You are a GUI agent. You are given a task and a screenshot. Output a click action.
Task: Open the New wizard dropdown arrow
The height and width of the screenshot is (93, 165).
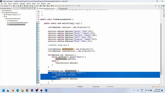[3, 6]
